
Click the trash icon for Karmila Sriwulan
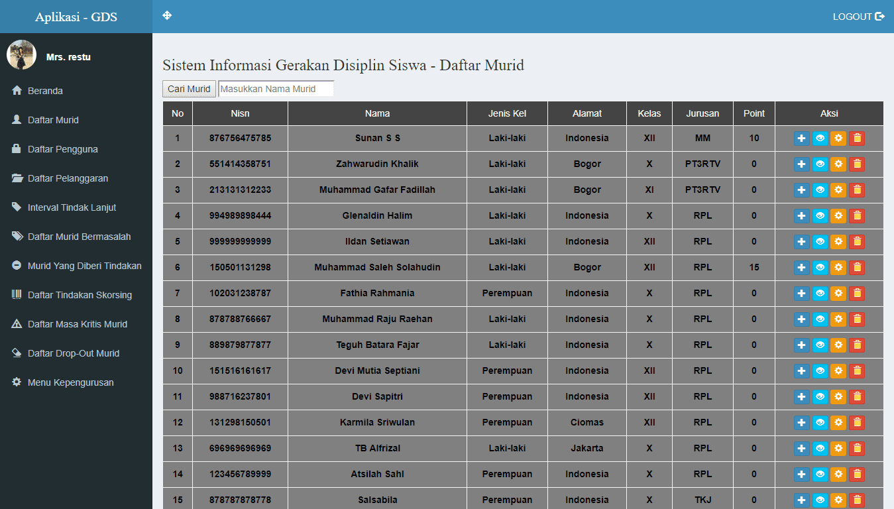pyautogui.click(x=857, y=422)
